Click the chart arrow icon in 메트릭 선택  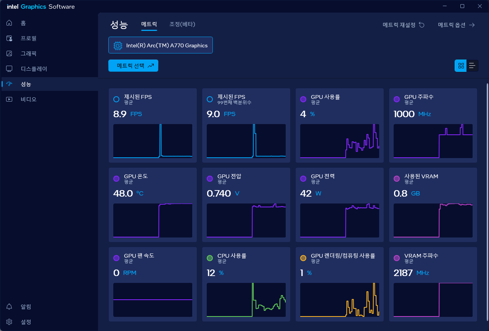pyautogui.click(x=151, y=66)
